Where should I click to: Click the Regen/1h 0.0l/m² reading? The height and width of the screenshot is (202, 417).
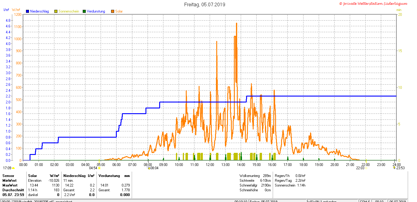click(290, 176)
